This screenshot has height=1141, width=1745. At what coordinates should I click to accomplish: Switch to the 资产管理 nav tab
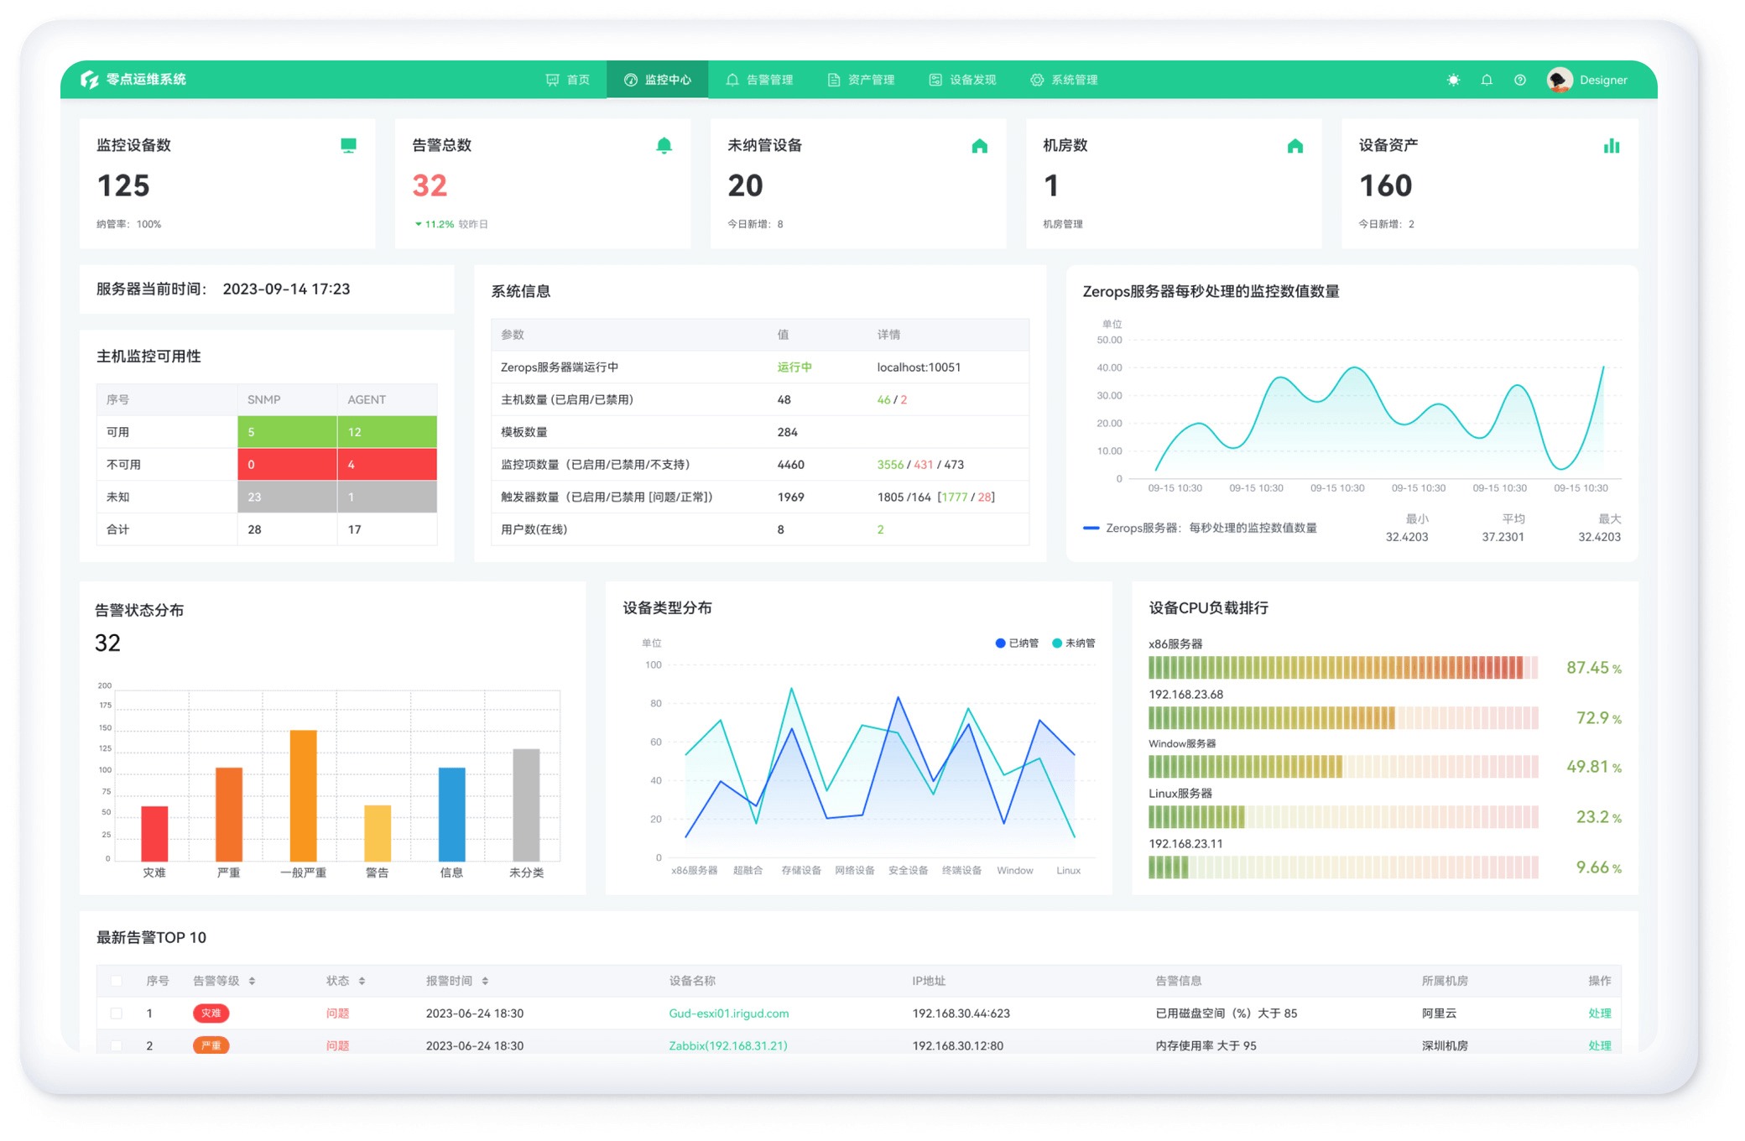tap(861, 80)
